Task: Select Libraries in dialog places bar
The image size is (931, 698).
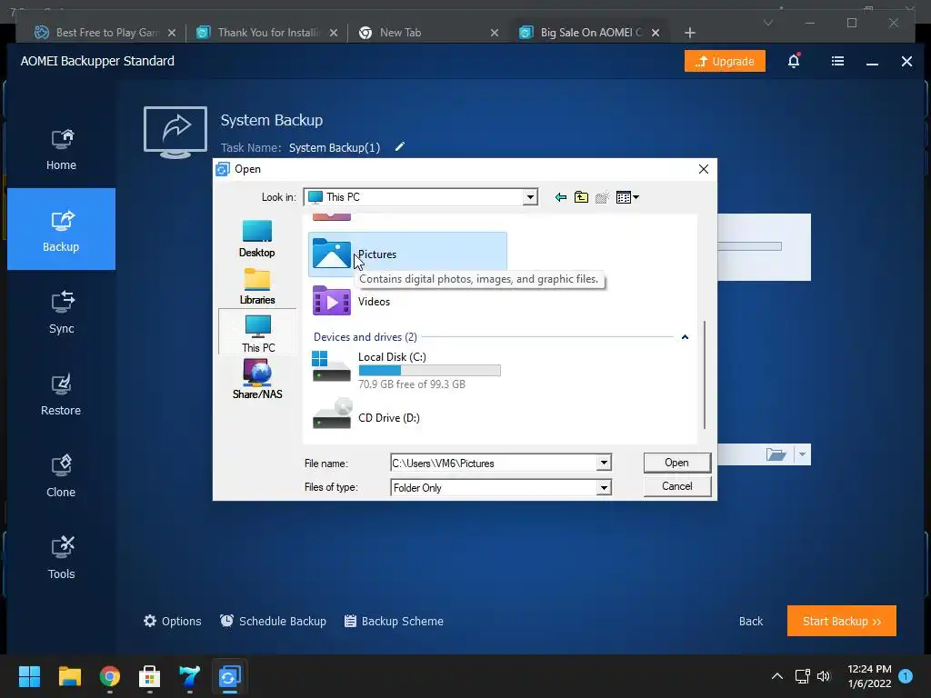Action: (x=257, y=286)
